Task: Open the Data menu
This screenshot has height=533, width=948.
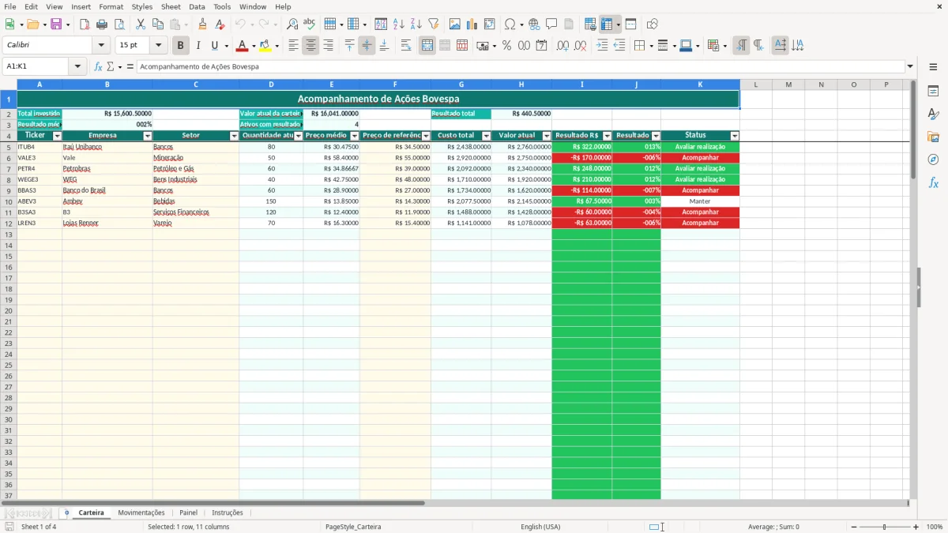Action: pos(197,6)
